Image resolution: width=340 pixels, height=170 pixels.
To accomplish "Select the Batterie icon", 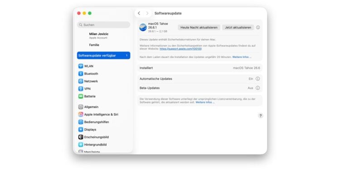I will (x=81, y=96).
